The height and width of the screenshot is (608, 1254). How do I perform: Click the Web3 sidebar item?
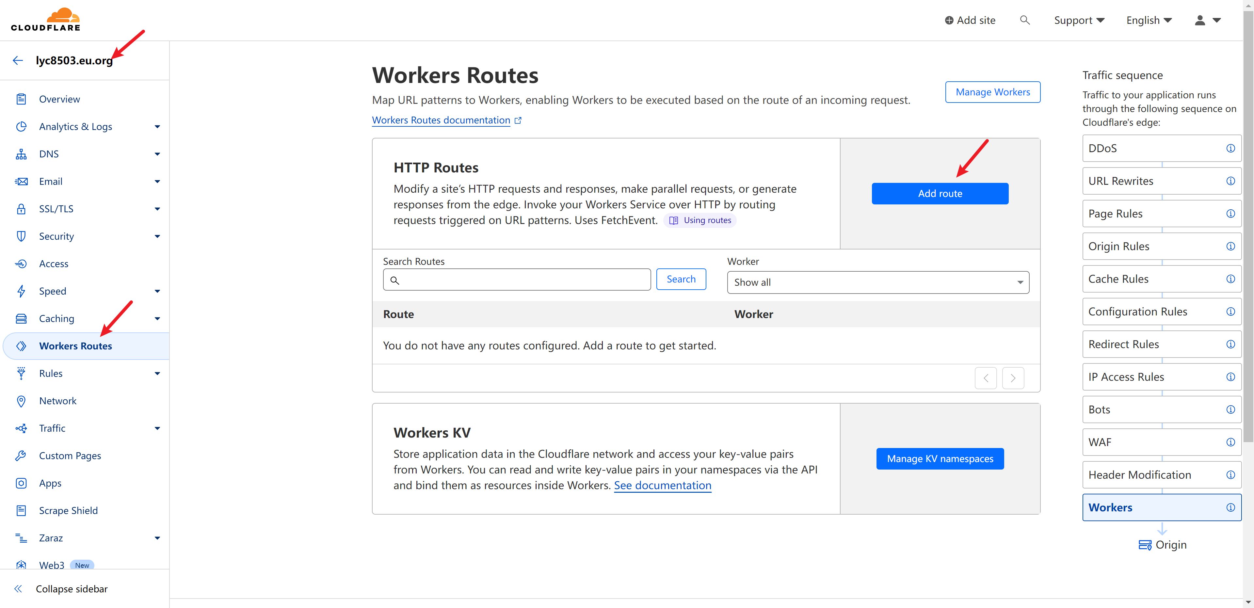[x=52, y=565]
